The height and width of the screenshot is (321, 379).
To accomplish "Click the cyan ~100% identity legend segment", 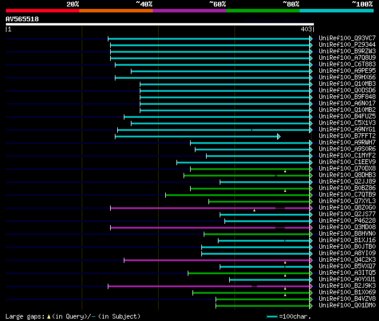I will click(337, 11).
